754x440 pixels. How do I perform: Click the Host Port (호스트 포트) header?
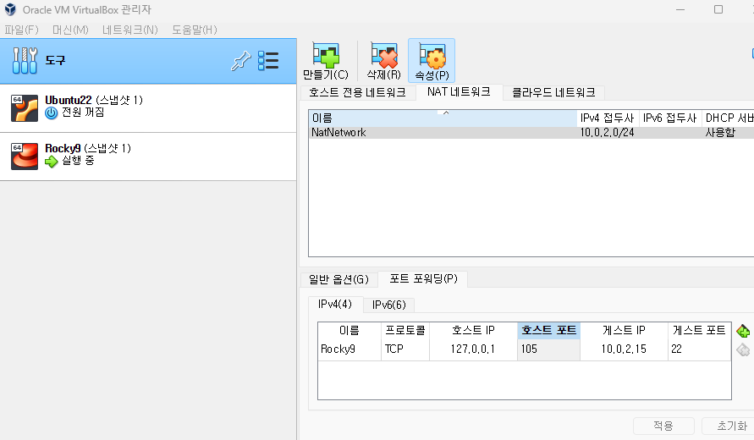[x=548, y=330]
